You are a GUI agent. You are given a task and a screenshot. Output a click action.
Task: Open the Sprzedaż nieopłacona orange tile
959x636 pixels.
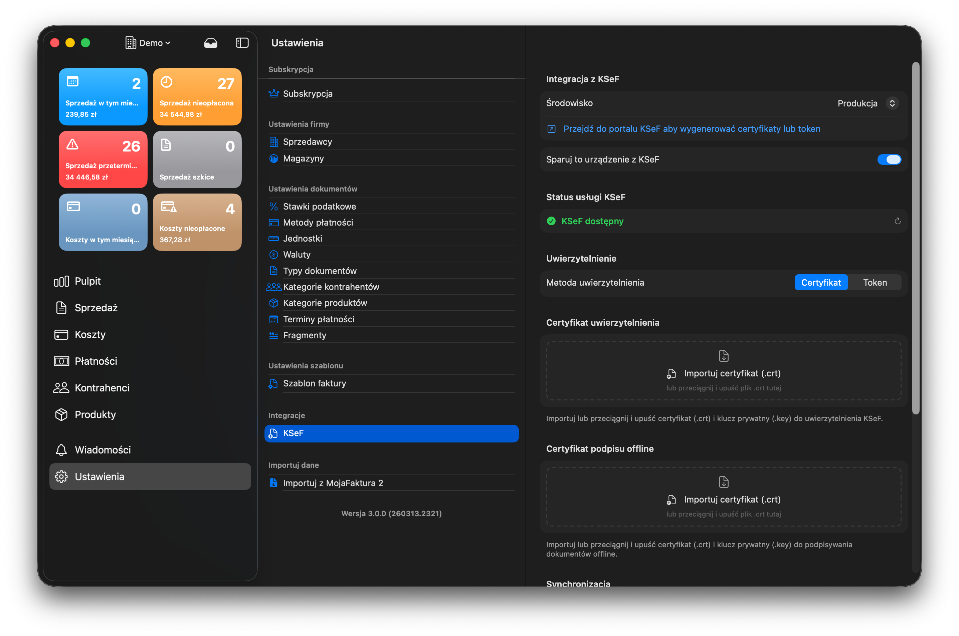pos(197,96)
